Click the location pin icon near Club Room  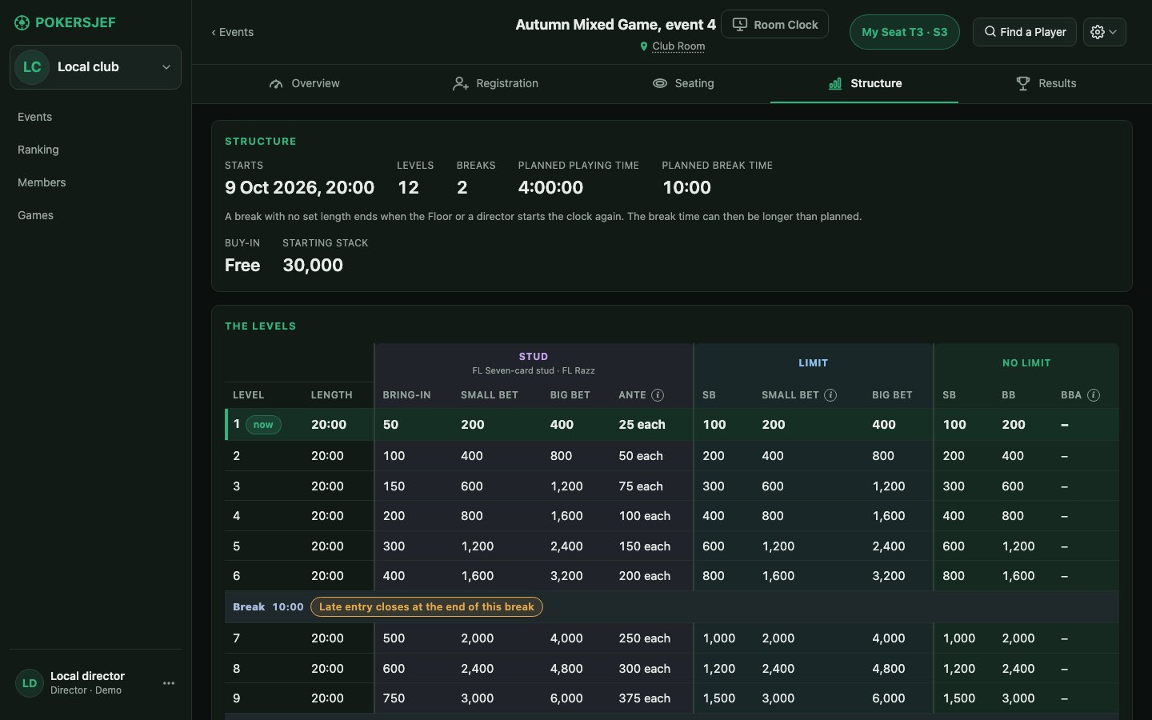tap(644, 46)
